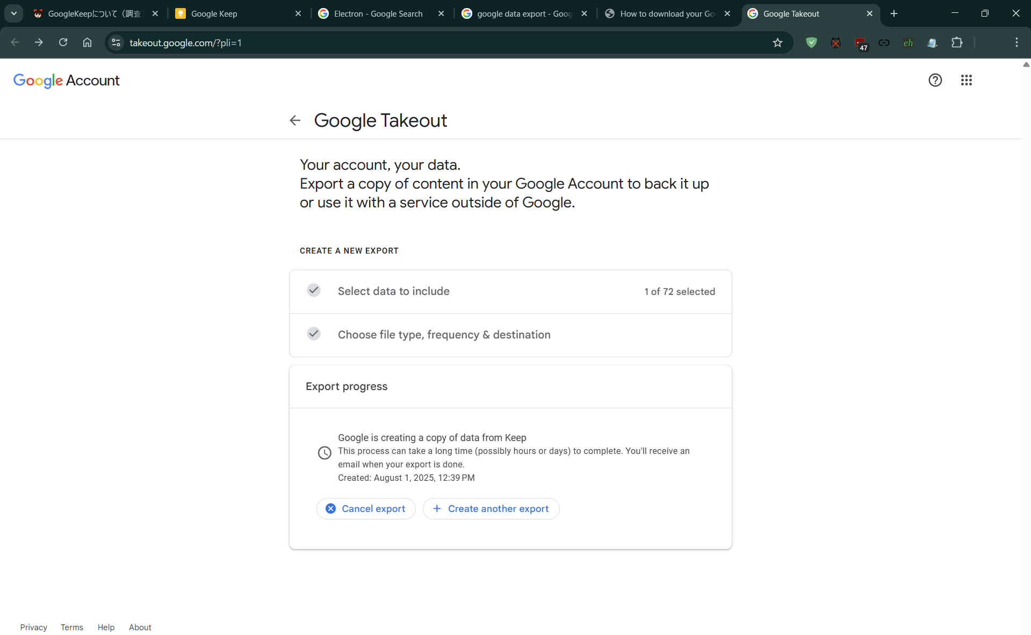Screen dimensions: 1031x635
Task: Close the Google Takeout tab
Action: pos(869,13)
